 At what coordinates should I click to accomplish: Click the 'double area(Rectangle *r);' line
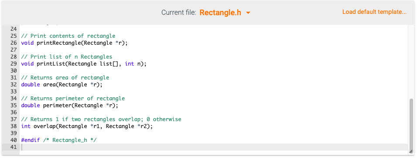[62, 85]
